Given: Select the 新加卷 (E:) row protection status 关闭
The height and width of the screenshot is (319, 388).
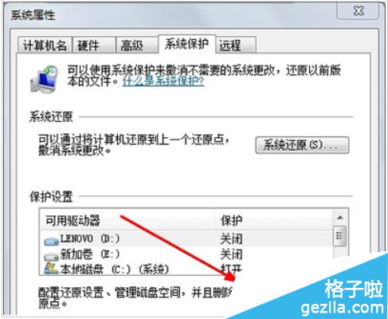Looking at the screenshot, I should tap(231, 254).
